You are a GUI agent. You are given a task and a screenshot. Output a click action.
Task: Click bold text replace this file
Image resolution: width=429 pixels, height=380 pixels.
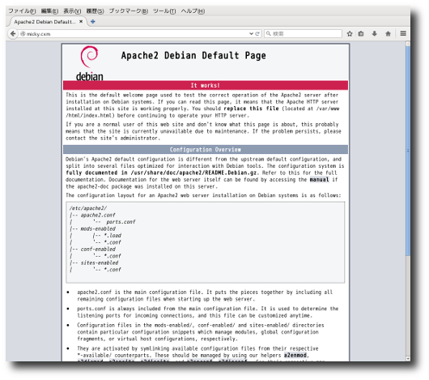pyautogui.click(x=251, y=109)
